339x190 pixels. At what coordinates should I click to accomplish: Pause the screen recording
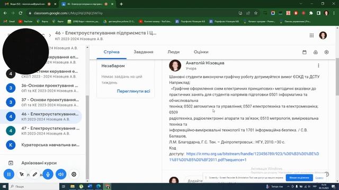(x=9, y=174)
